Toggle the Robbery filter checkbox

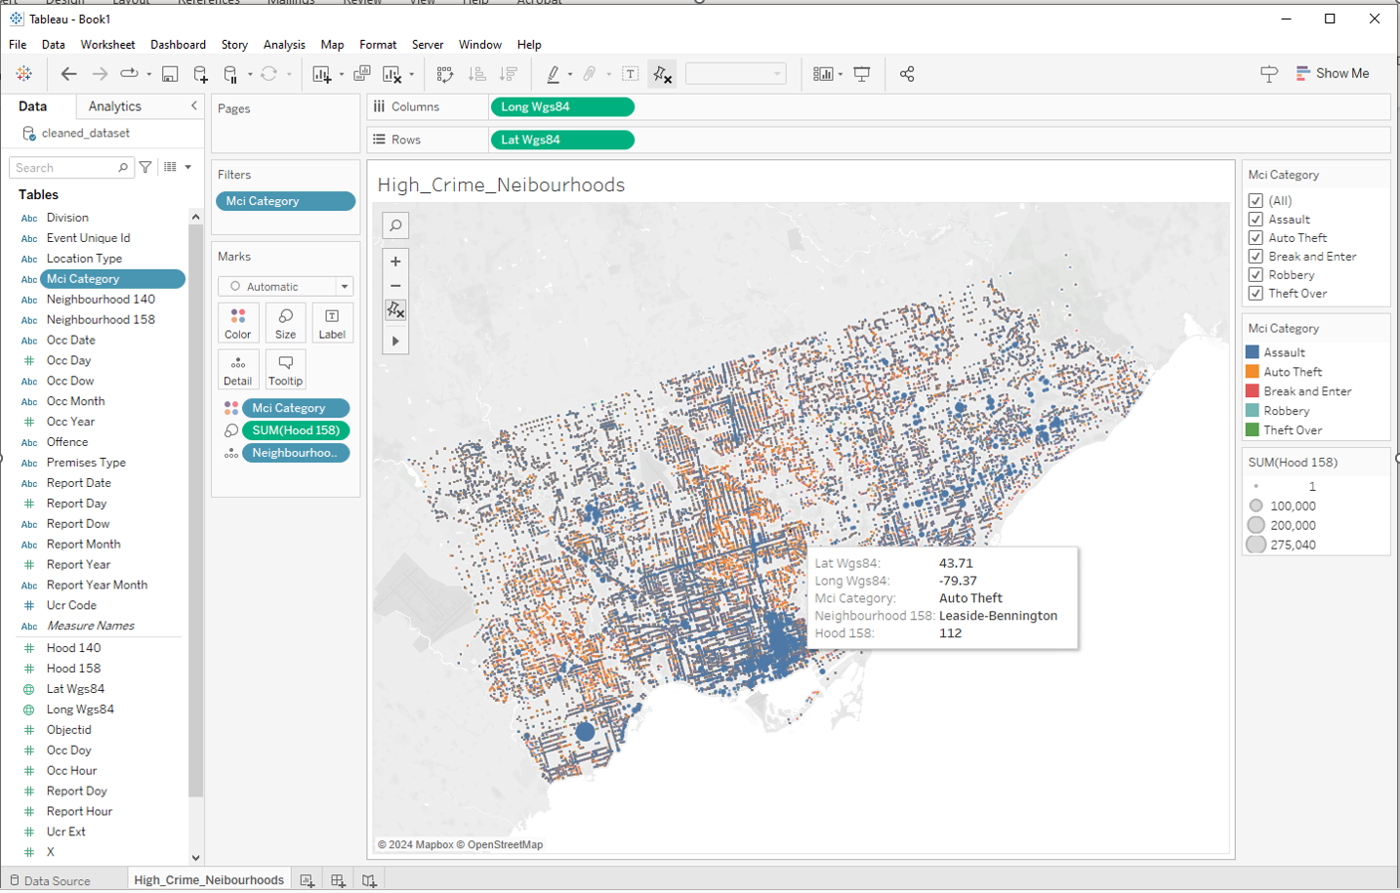(x=1256, y=275)
